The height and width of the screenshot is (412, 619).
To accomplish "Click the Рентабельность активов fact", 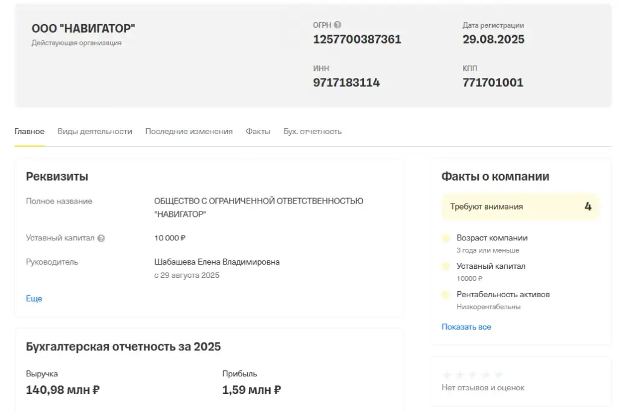I will click(503, 294).
